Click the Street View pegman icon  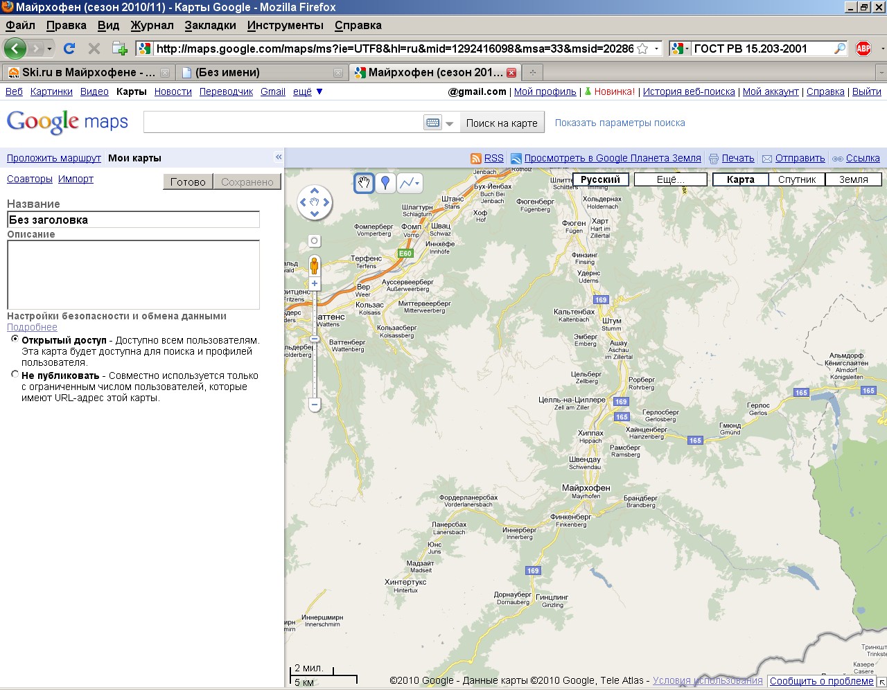315,265
